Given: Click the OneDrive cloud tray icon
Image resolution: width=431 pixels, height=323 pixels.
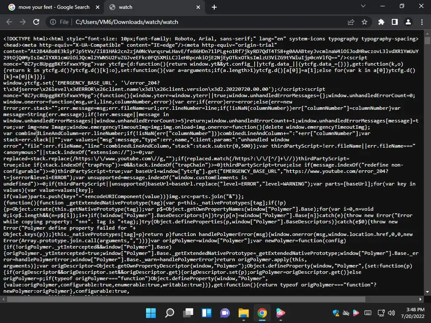Looking at the screenshot, I should coord(346,313).
